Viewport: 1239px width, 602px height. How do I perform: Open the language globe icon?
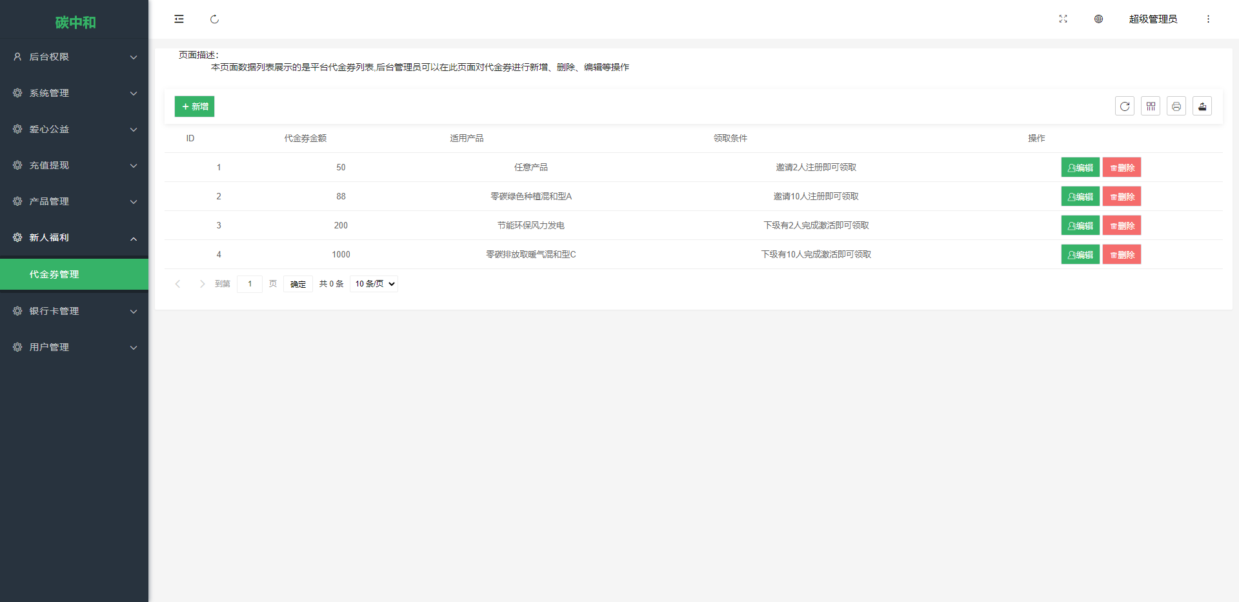1098,19
